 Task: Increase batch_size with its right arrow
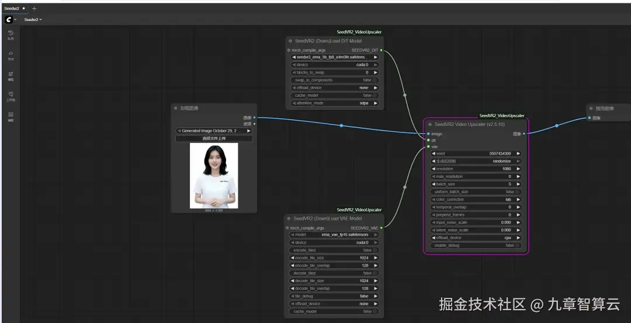coord(518,184)
